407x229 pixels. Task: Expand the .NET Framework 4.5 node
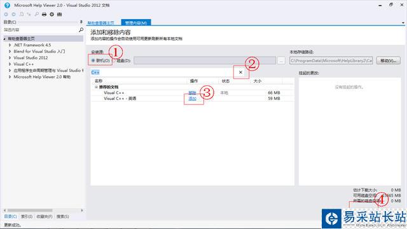click(x=10, y=45)
